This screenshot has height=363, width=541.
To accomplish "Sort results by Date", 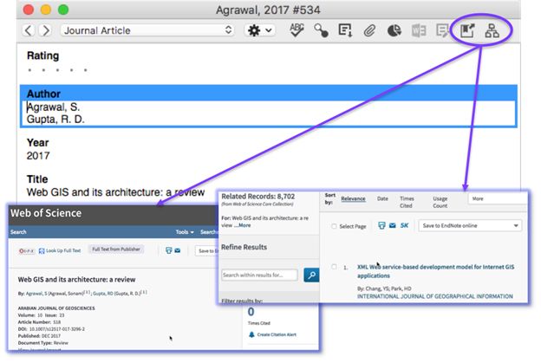I will (x=382, y=199).
